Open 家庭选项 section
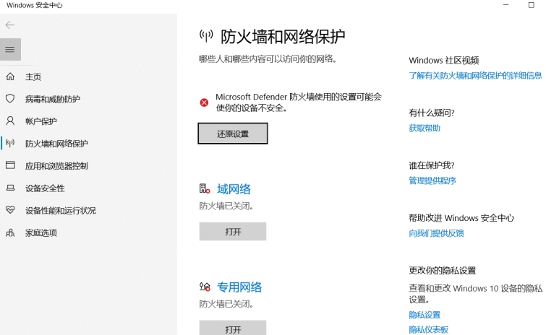Screen dimensions: 546x335 pyautogui.click(x=41, y=232)
